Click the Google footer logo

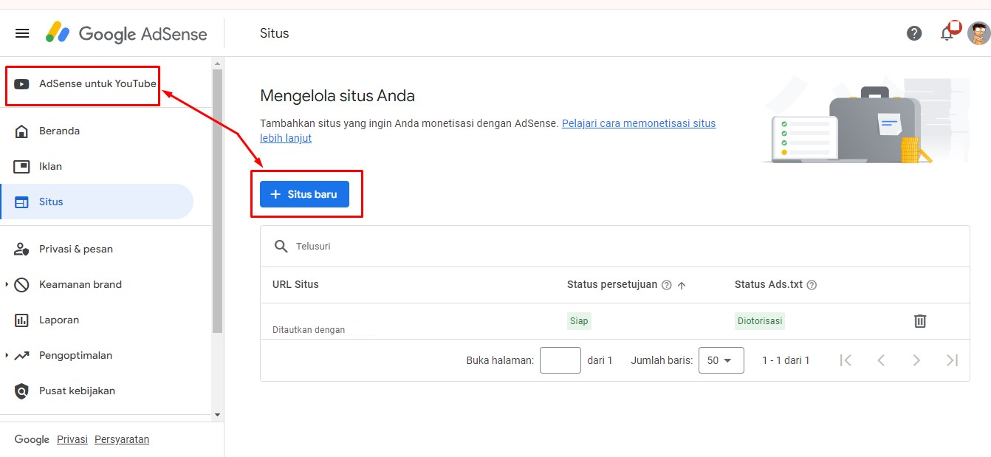(32, 439)
